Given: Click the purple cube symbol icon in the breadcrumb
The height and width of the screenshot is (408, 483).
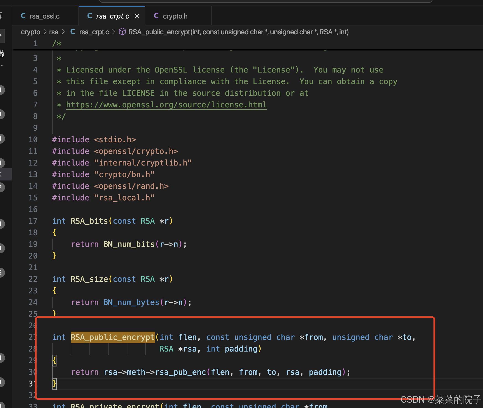Looking at the screenshot, I should tap(122, 32).
